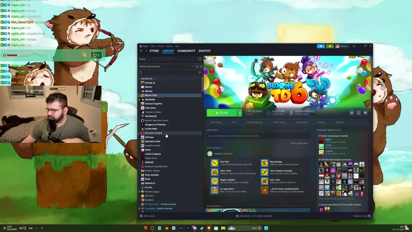
Task: Click the Rocket League icon in list
Action: click(x=143, y=192)
